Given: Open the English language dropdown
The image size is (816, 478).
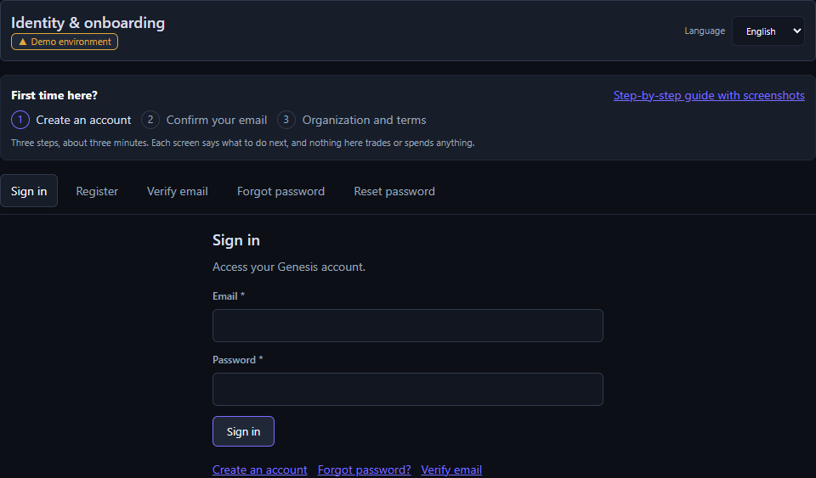Looking at the screenshot, I should coord(768,31).
